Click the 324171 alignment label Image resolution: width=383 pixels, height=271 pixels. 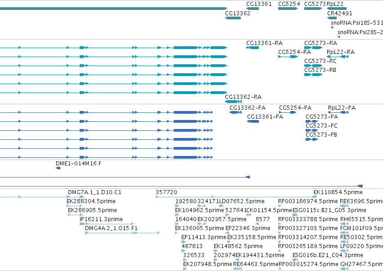[x=208, y=201]
